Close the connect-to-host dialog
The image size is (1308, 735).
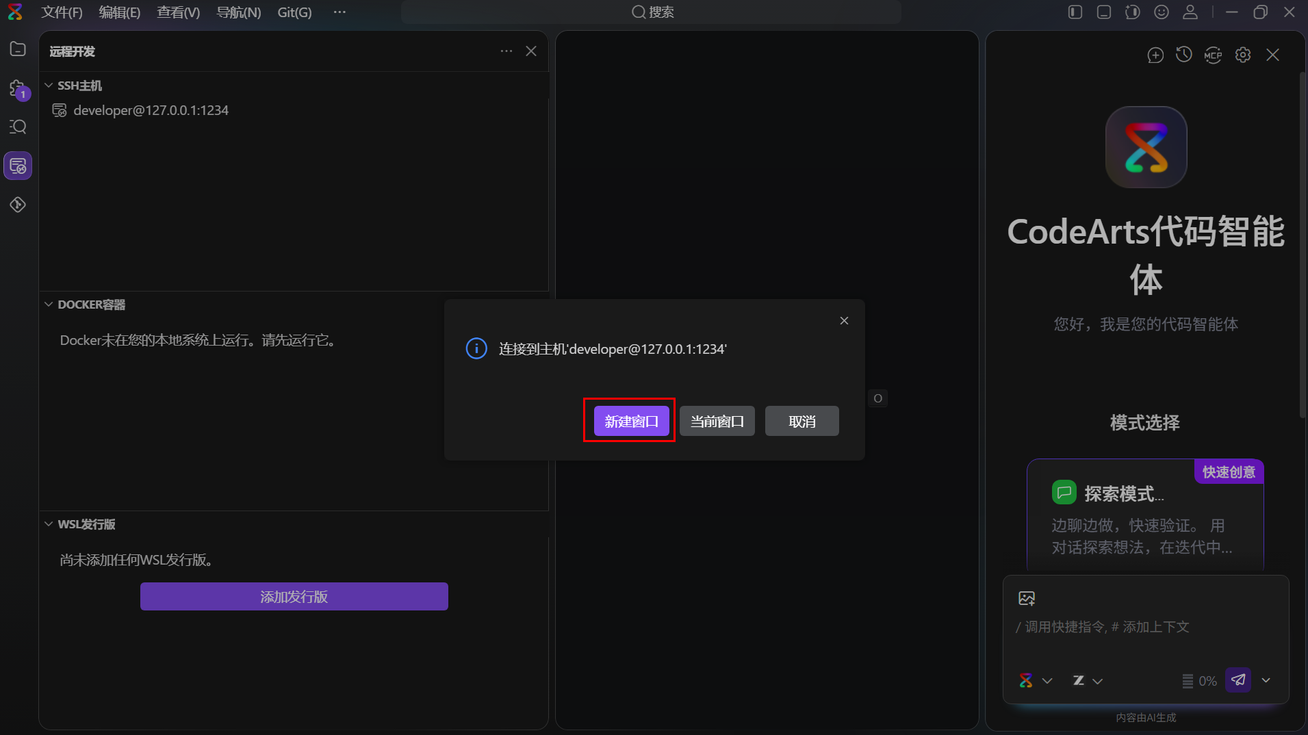(844, 321)
